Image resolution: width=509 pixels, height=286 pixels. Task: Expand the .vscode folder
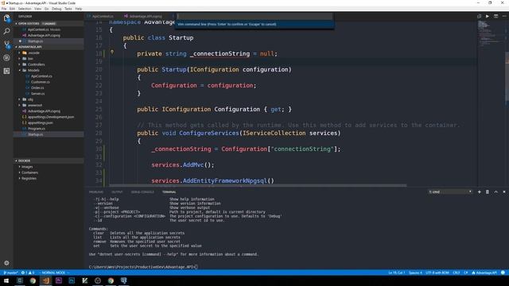49,53
